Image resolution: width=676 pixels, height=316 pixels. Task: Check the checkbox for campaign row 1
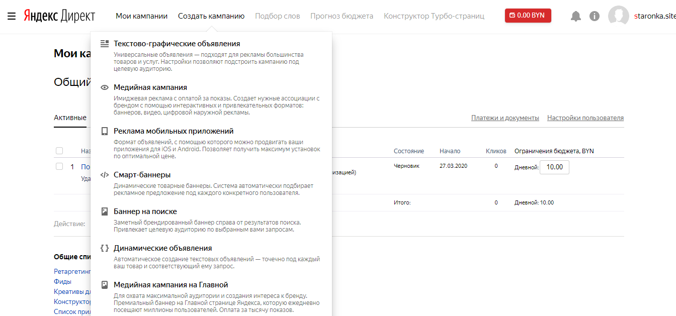pos(59,166)
